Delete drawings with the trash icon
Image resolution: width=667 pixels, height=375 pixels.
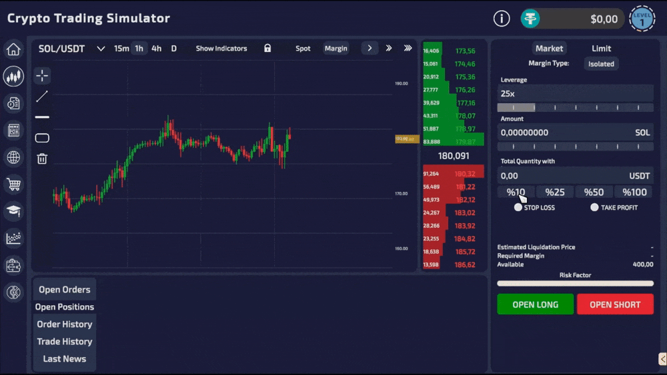[x=42, y=159]
